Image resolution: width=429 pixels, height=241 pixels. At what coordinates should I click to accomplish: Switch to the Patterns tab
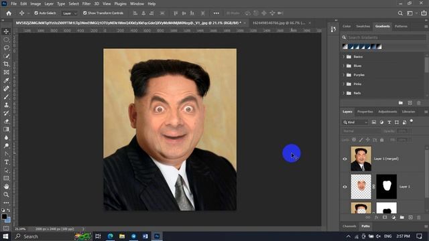[x=401, y=26]
